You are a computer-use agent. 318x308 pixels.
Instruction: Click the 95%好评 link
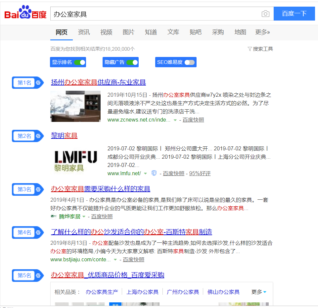click(200, 174)
